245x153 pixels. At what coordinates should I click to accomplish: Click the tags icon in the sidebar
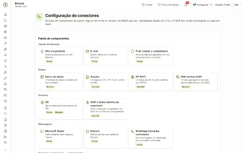5,143
